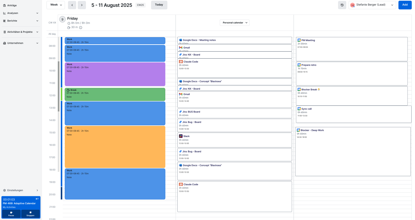Click Google Docs Meeting notes icon
Image resolution: width=415 pixels, height=220 pixels.
point(180,40)
